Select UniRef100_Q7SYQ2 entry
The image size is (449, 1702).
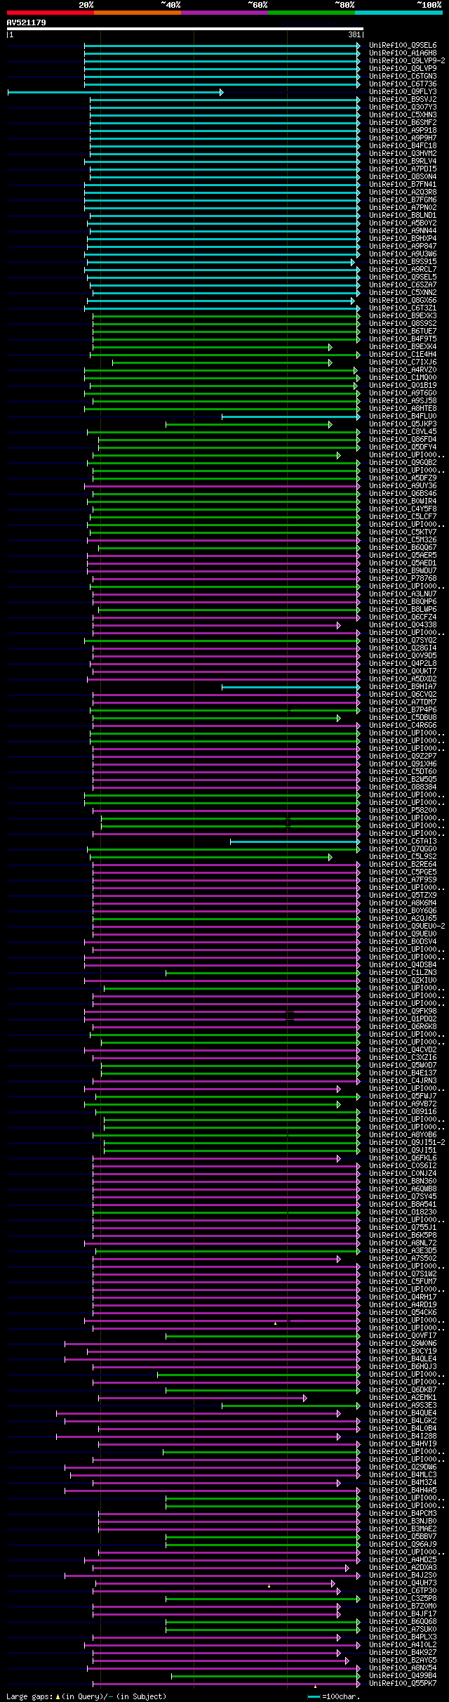coord(403,641)
